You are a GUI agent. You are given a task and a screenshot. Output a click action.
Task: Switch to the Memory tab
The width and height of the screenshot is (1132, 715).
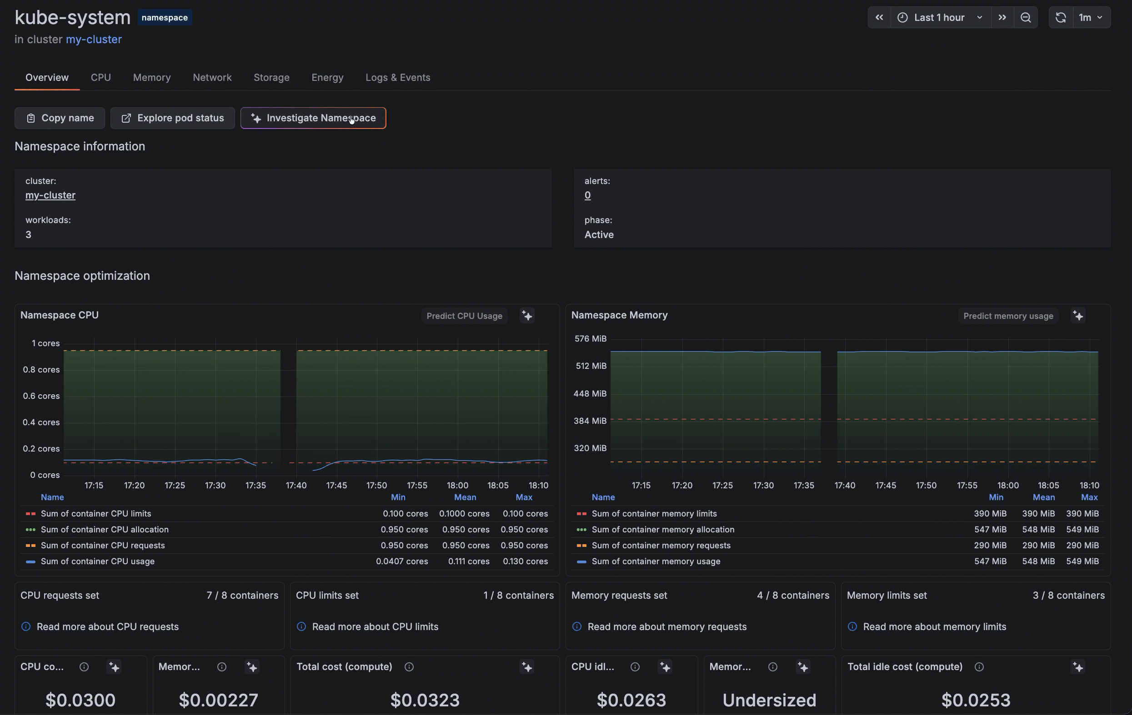[151, 78]
